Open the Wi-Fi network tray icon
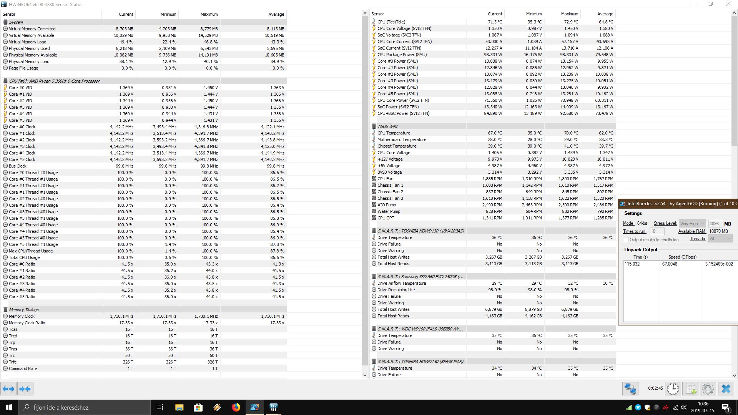This screenshot has height=415, width=738. click(x=675, y=407)
